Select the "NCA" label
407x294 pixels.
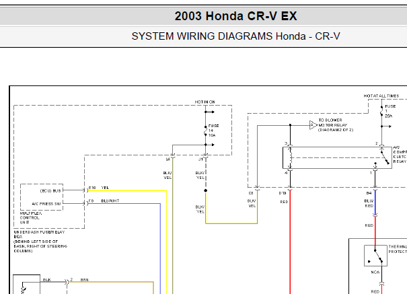point(375,272)
